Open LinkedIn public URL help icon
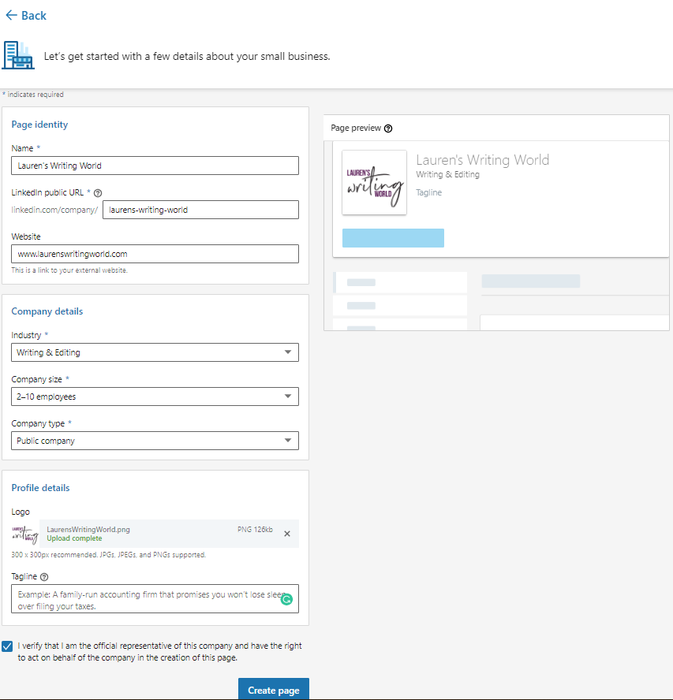The height and width of the screenshot is (700, 673). coord(98,193)
